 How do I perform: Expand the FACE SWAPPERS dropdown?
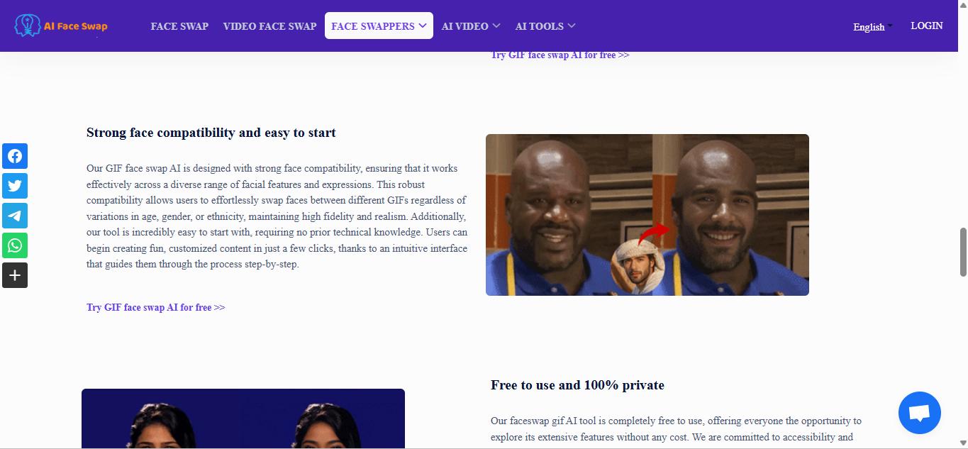(x=379, y=26)
